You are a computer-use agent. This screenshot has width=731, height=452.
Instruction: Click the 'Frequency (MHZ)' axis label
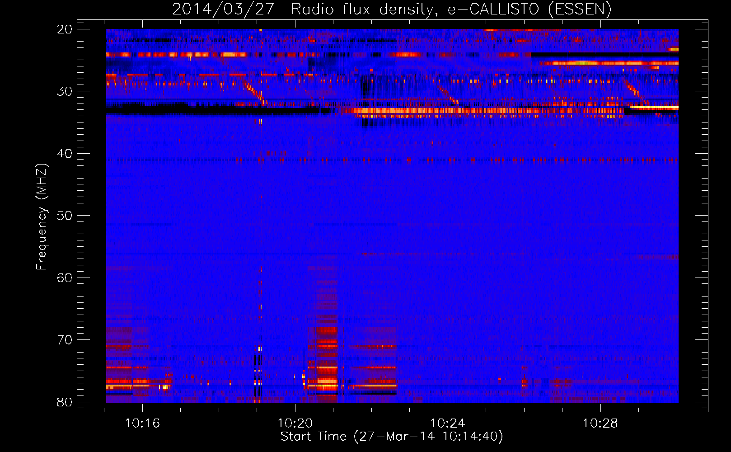coord(42,217)
